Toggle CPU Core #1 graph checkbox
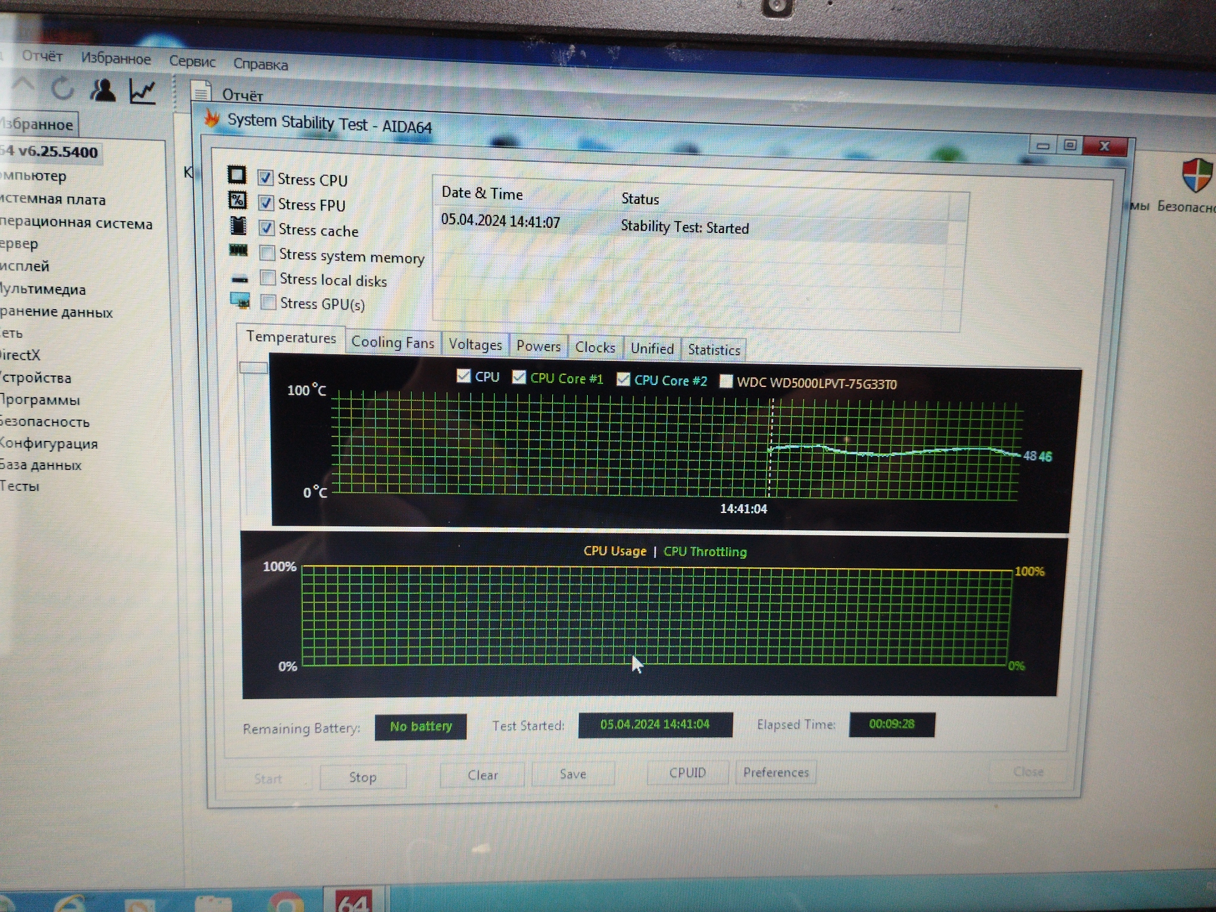Viewport: 1216px width, 912px height. pos(519,377)
